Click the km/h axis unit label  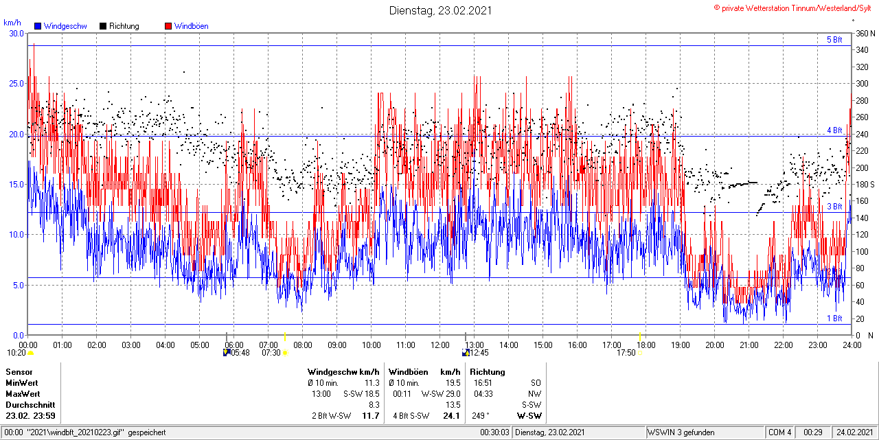coord(12,23)
